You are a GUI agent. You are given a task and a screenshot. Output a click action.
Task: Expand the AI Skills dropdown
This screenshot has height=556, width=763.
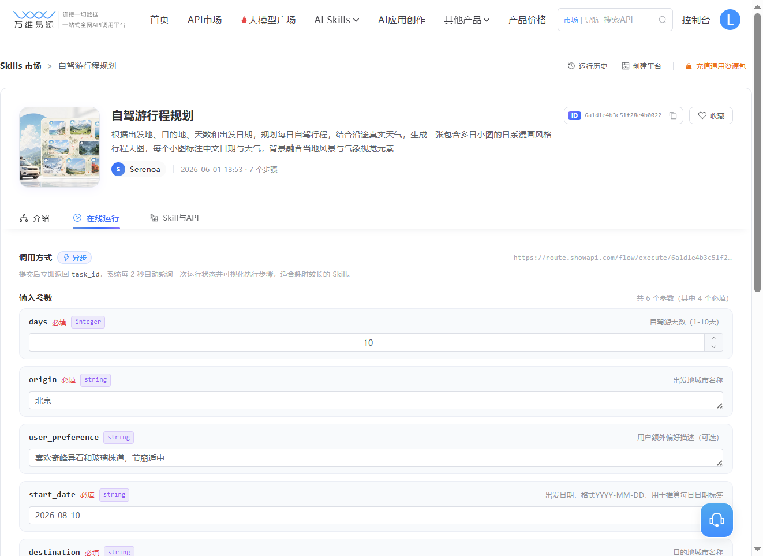pos(336,20)
